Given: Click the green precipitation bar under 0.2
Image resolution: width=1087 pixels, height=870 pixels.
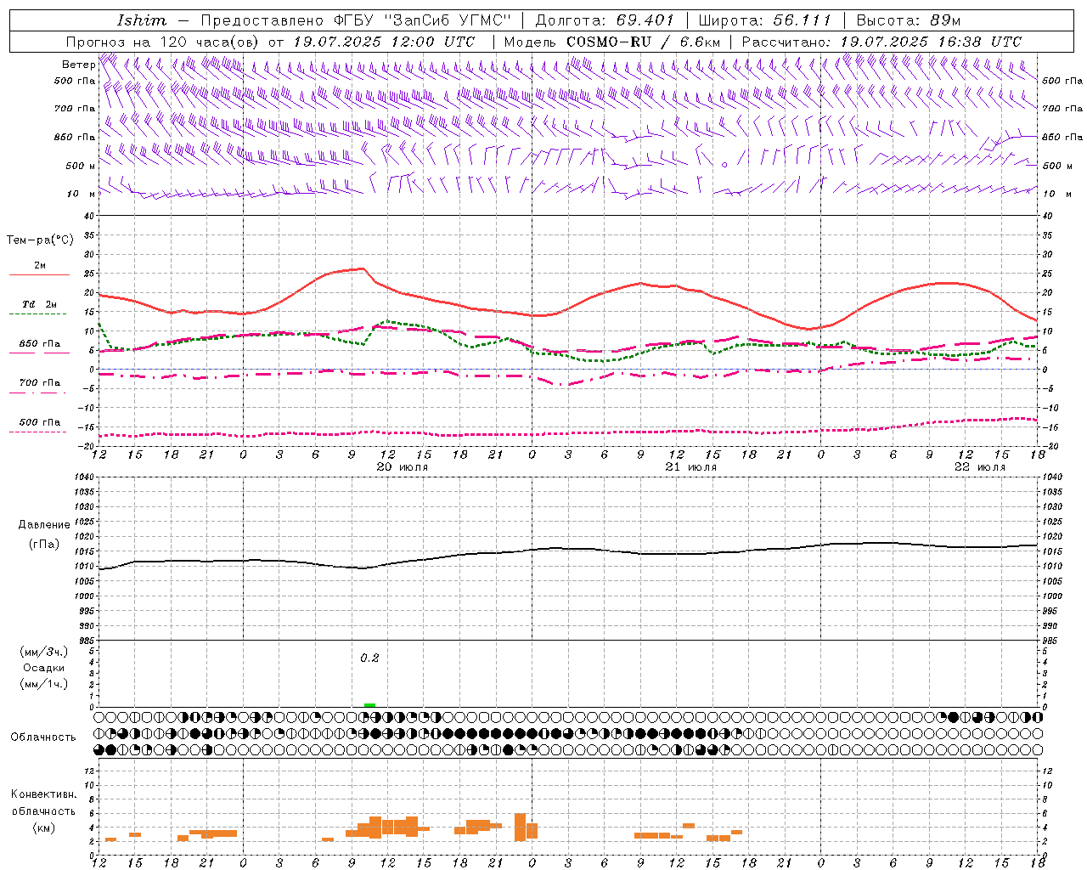Looking at the screenshot, I should coord(369,705).
